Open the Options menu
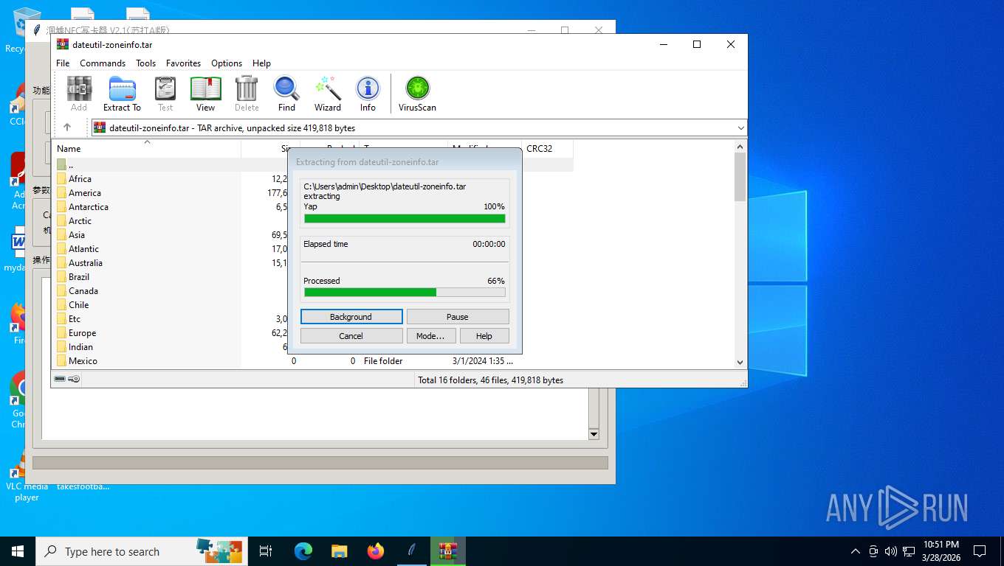Image resolution: width=1004 pixels, height=566 pixels. pyautogui.click(x=227, y=63)
